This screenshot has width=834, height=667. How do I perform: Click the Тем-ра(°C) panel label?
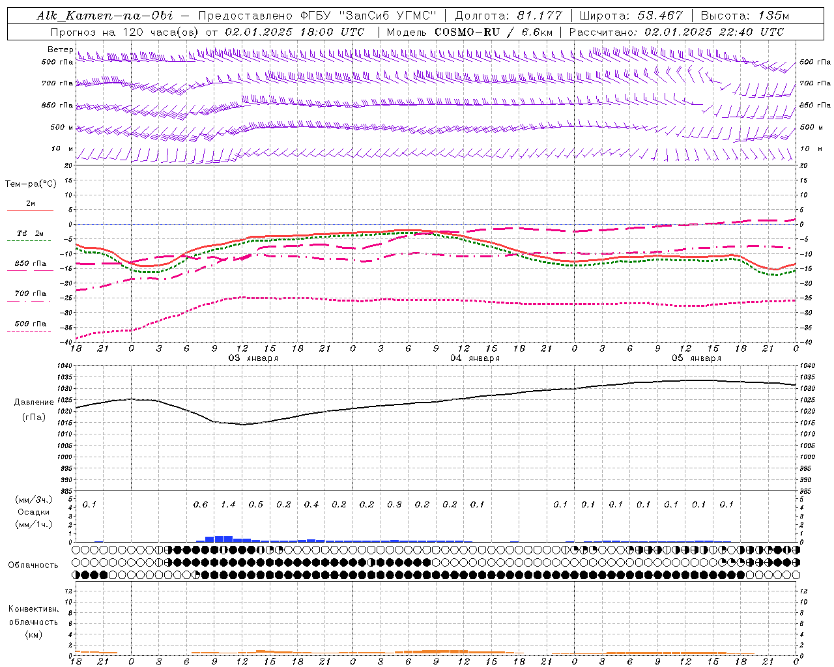coord(31,184)
